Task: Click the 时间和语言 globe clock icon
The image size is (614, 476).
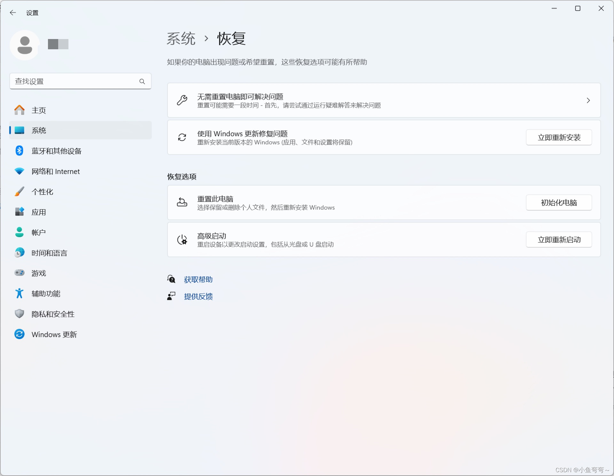Action: click(x=20, y=253)
